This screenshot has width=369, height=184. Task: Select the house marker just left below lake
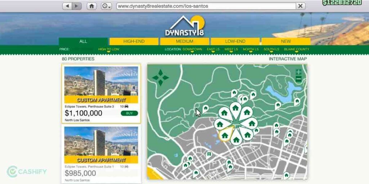tap(278, 105)
